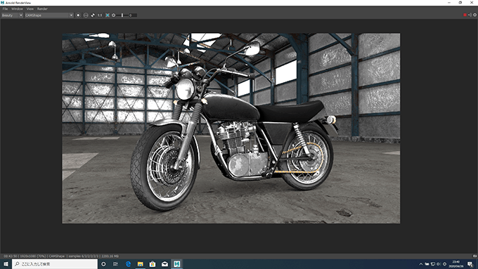Toggle the color channel display icon
The height and width of the screenshot is (269, 478).
[78, 15]
